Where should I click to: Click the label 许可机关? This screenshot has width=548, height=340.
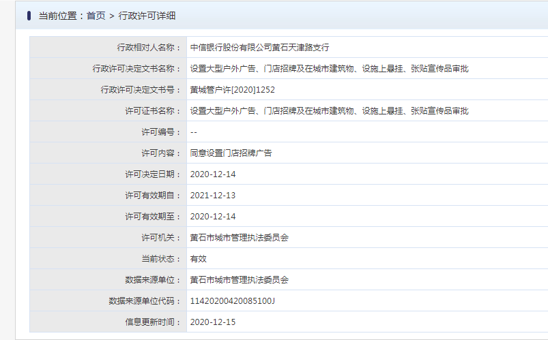click(162, 238)
